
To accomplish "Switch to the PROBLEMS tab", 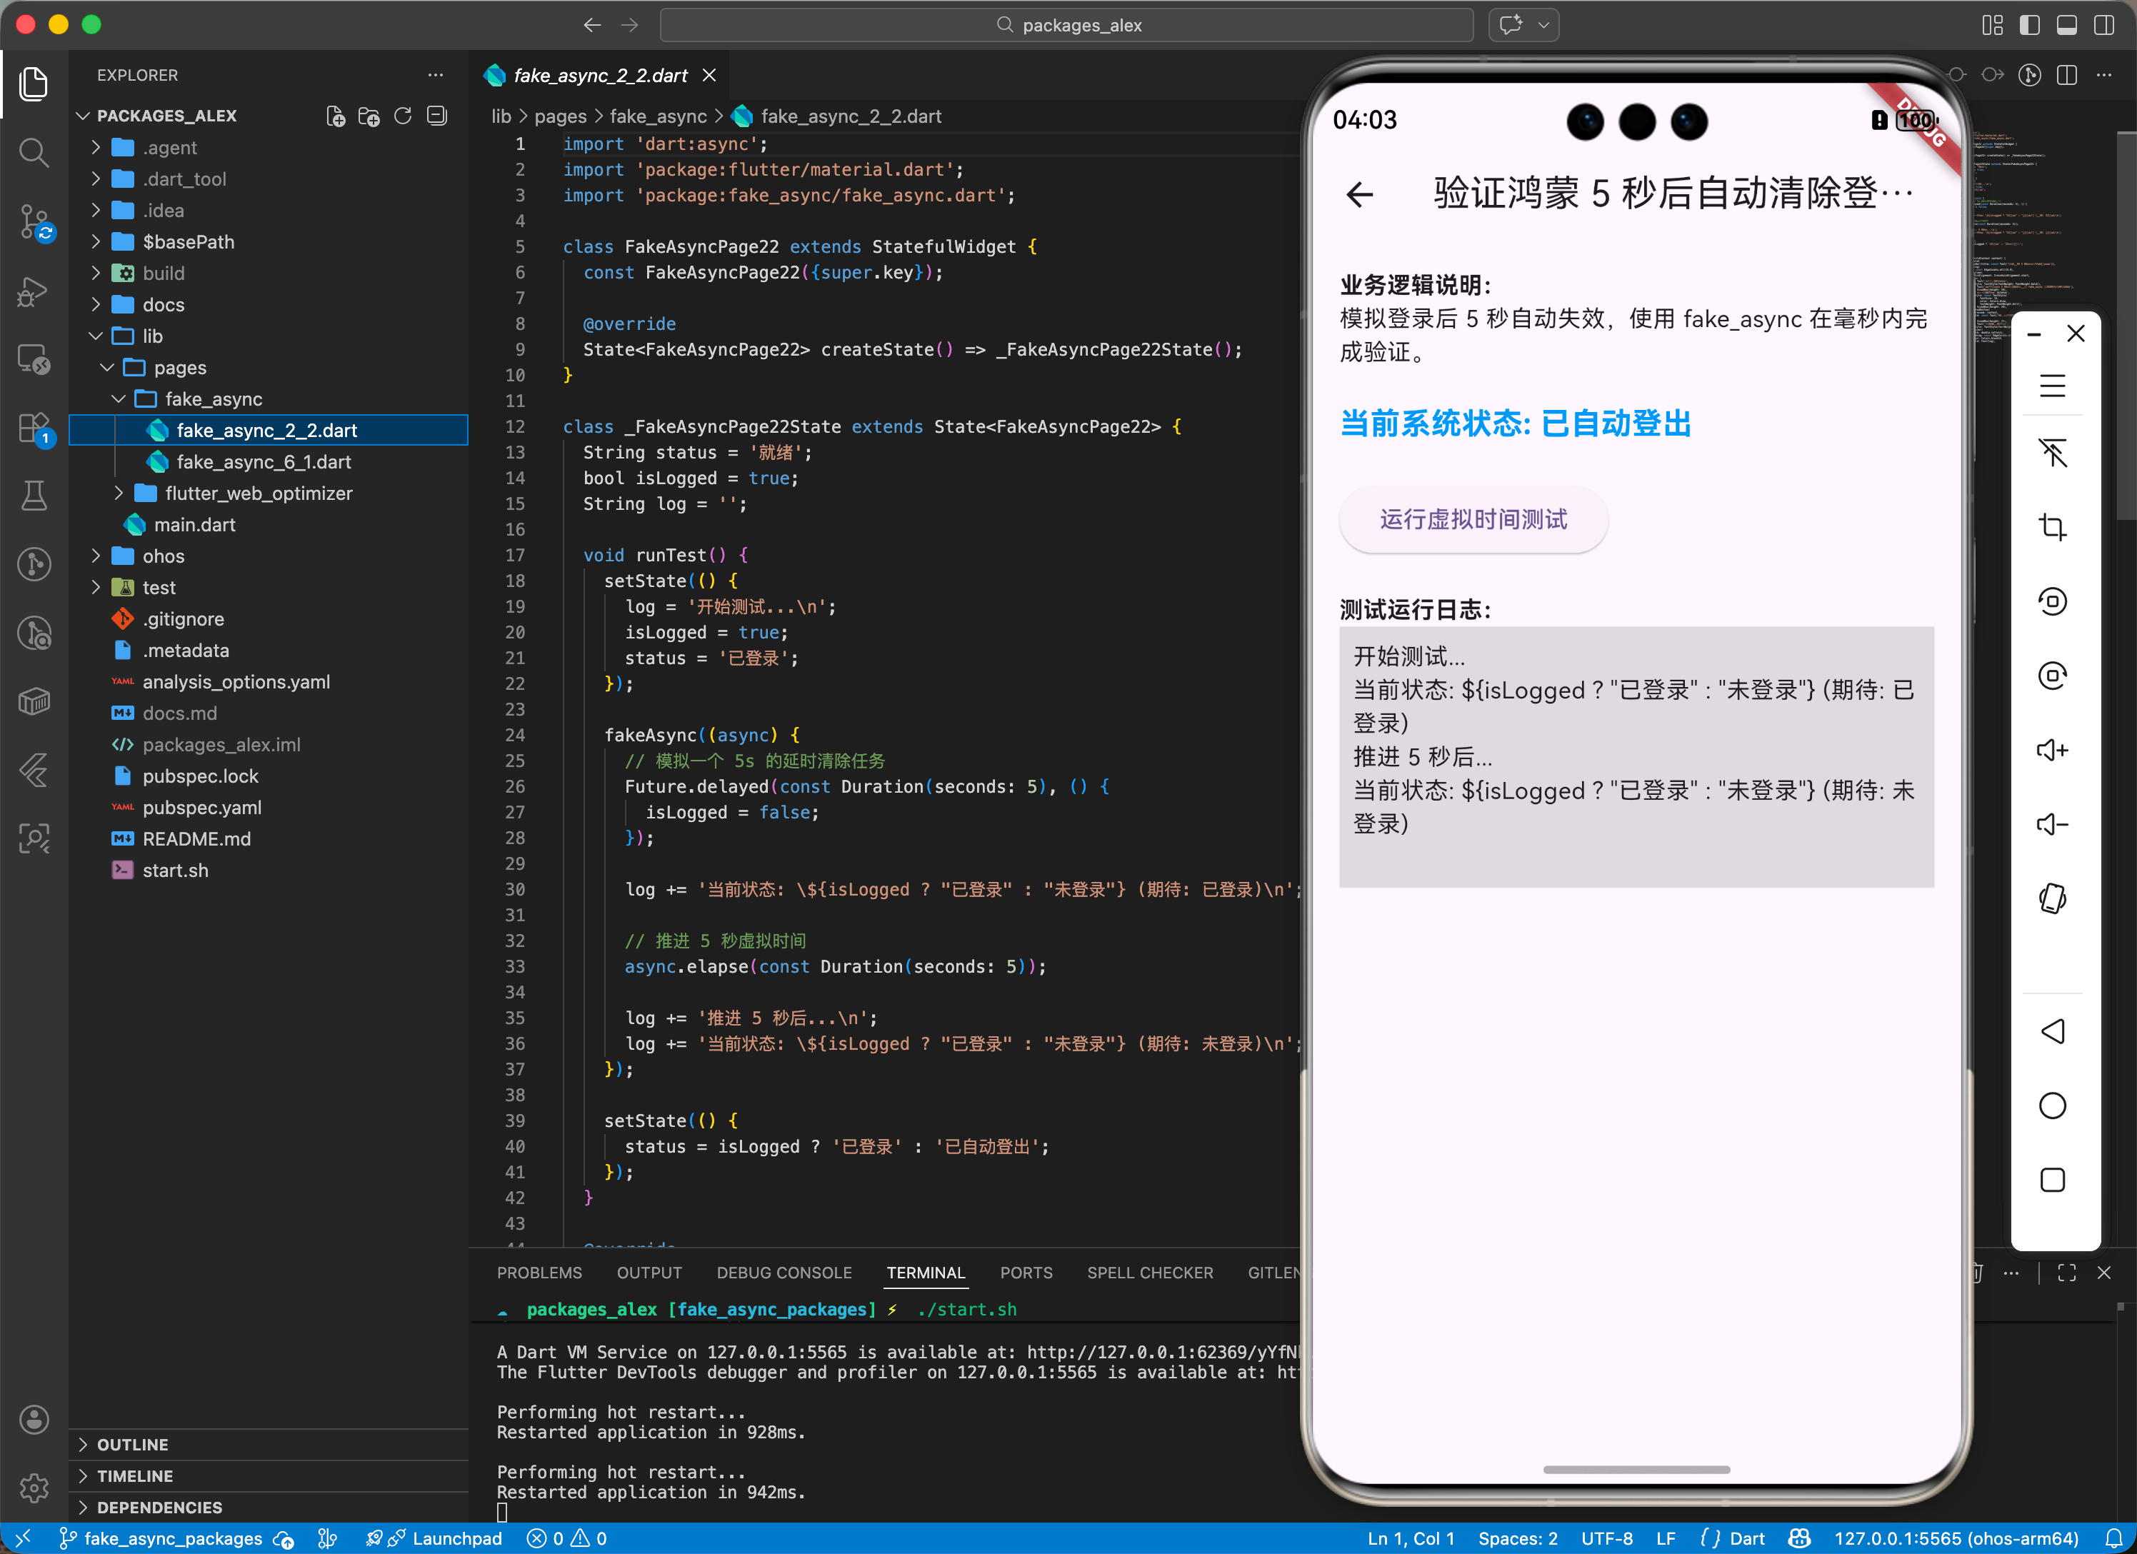I will pyautogui.click(x=539, y=1272).
